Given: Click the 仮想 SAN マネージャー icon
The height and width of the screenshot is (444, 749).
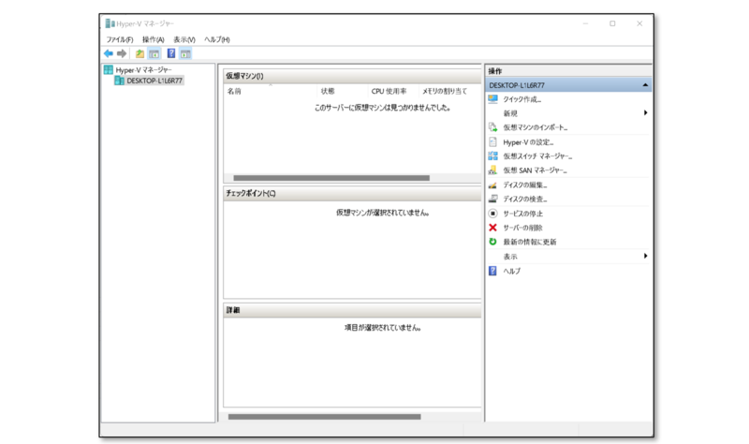Looking at the screenshot, I should (x=493, y=170).
